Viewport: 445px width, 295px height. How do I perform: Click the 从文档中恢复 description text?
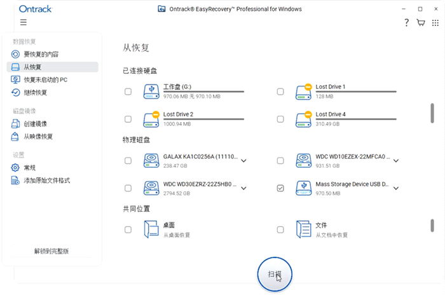pyautogui.click(x=331, y=235)
